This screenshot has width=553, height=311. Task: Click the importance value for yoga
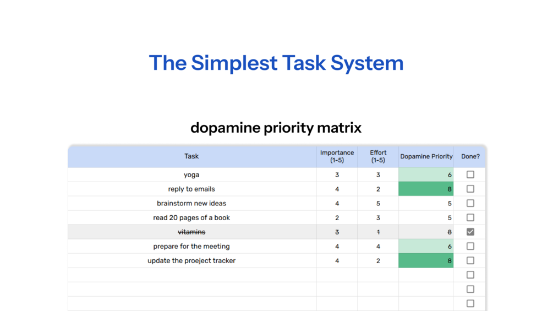coord(337,174)
